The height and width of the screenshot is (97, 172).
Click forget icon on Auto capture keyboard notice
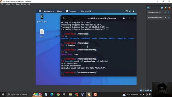click(x=166, y=17)
